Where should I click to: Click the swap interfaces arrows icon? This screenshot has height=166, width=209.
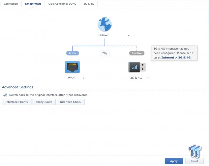tap(105, 53)
